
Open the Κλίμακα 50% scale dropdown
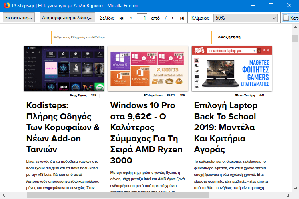click(x=245, y=18)
